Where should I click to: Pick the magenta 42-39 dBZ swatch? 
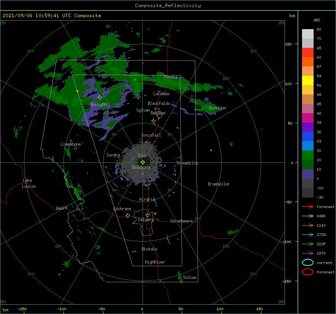pyautogui.click(x=308, y=118)
